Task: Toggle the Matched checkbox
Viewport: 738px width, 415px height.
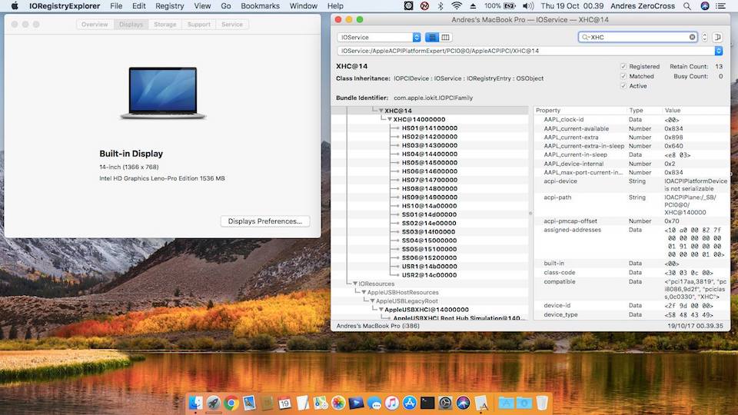Action: click(x=623, y=76)
